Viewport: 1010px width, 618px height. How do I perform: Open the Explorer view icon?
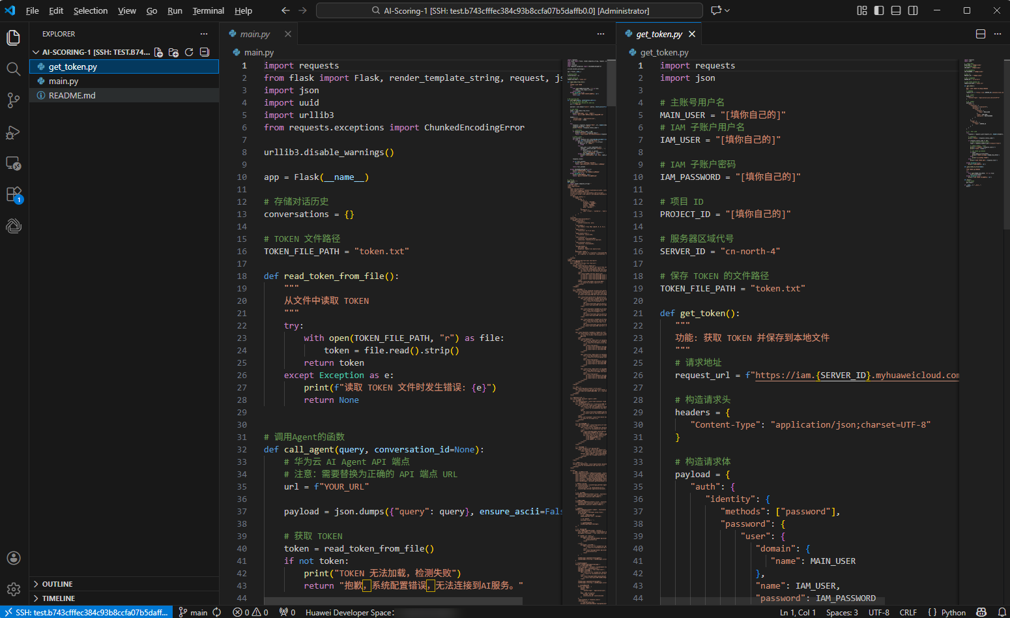(14, 38)
